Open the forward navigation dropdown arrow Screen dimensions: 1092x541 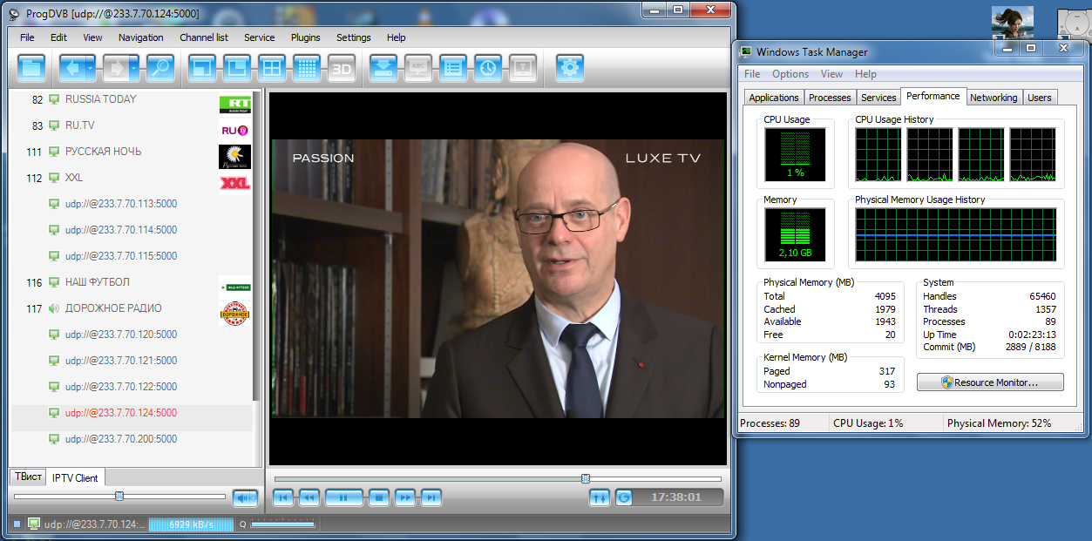pyautogui.click(x=133, y=68)
